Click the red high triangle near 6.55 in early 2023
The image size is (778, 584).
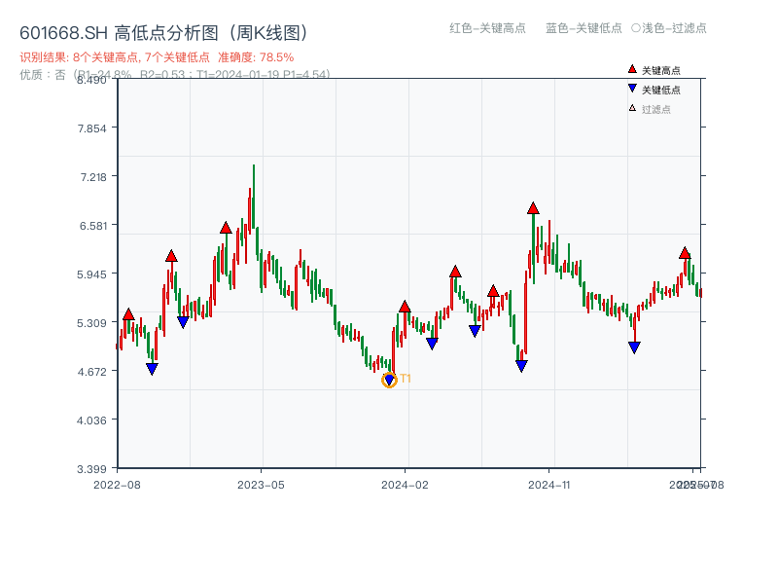pos(226,228)
